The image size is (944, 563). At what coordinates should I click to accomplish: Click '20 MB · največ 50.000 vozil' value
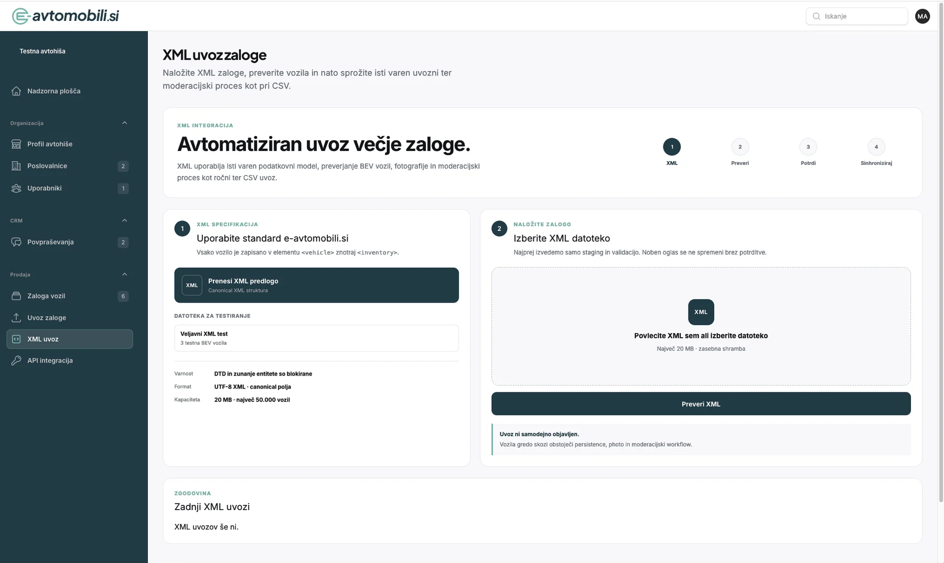(252, 400)
